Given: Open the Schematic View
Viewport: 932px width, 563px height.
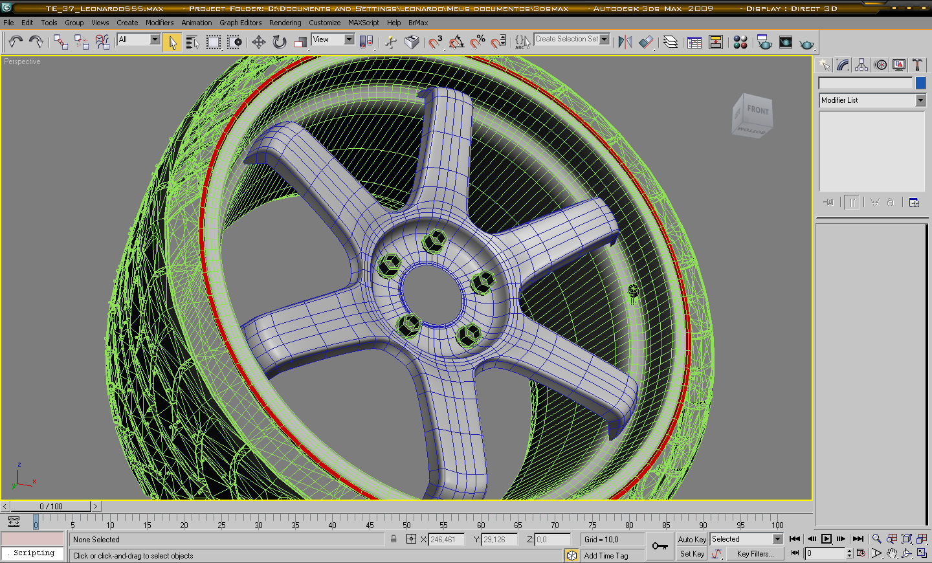Looking at the screenshot, I should point(716,43).
